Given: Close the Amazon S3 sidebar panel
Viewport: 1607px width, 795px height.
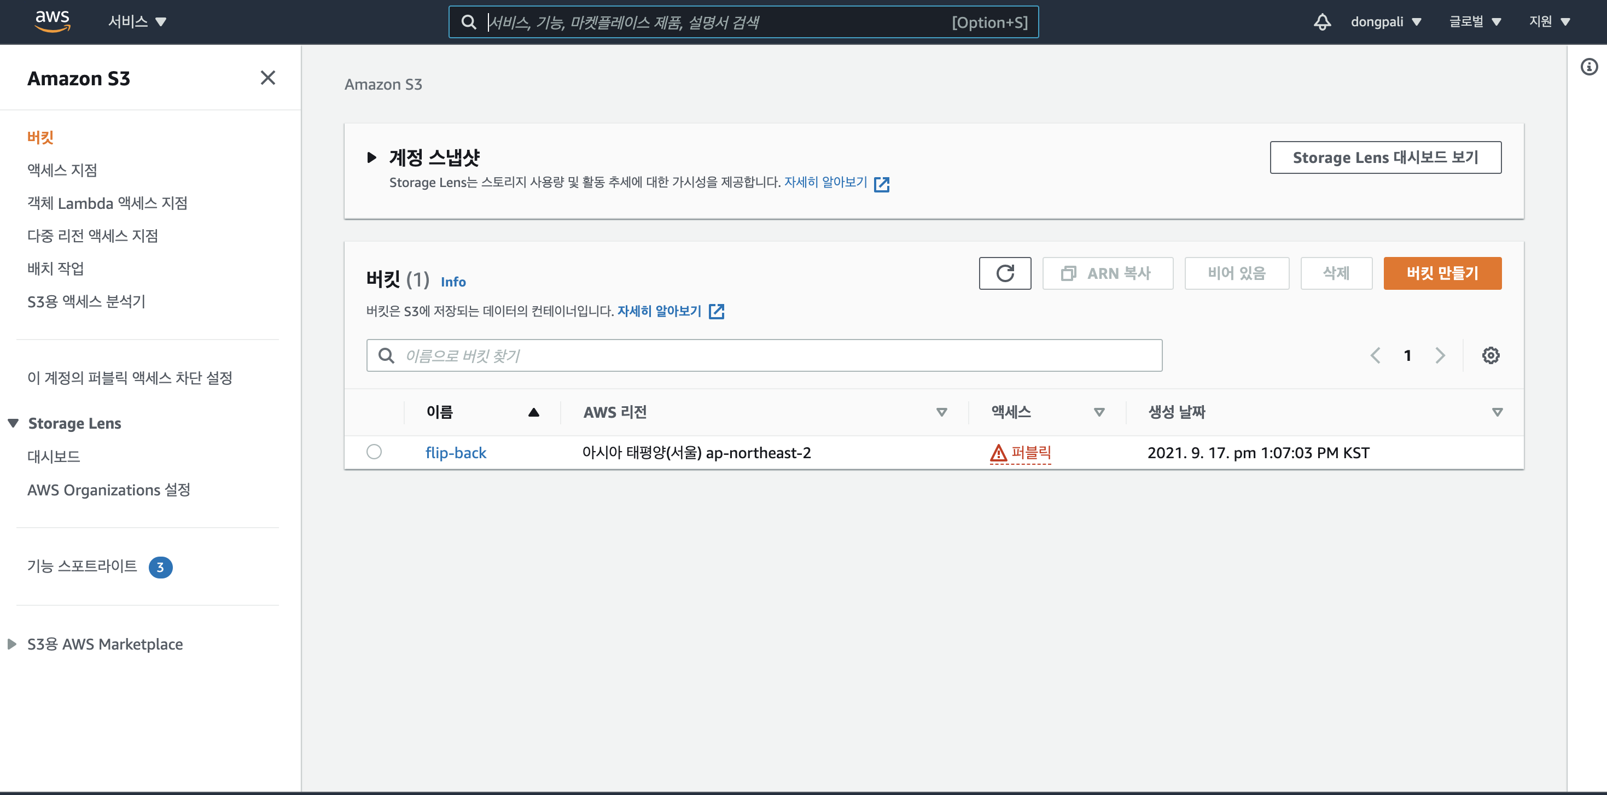Looking at the screenshot, I should 267,78.
